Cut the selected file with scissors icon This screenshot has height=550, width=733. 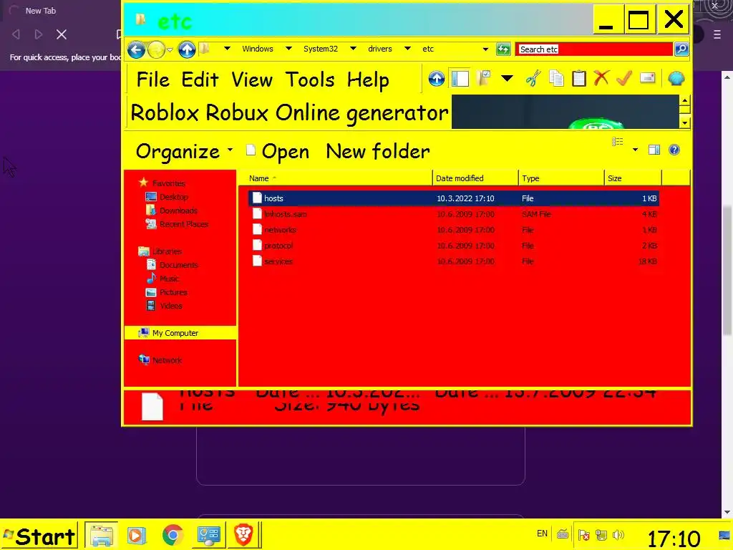(x=533, y=78)
